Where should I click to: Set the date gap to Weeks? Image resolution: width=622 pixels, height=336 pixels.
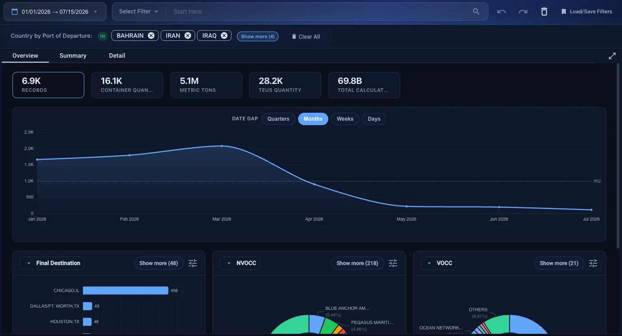point(345,119)
